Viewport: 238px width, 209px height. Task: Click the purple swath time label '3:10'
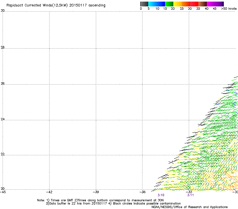click(161, 195)
